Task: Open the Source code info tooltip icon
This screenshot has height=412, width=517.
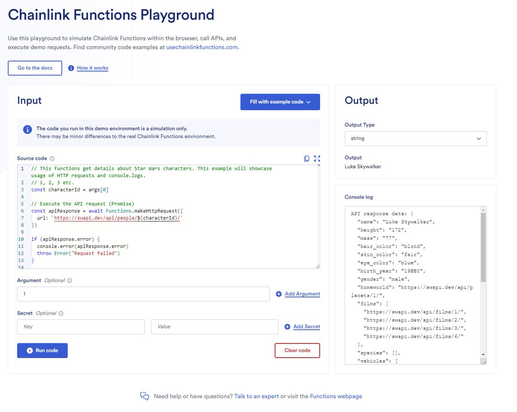Action: click(52, 159)
